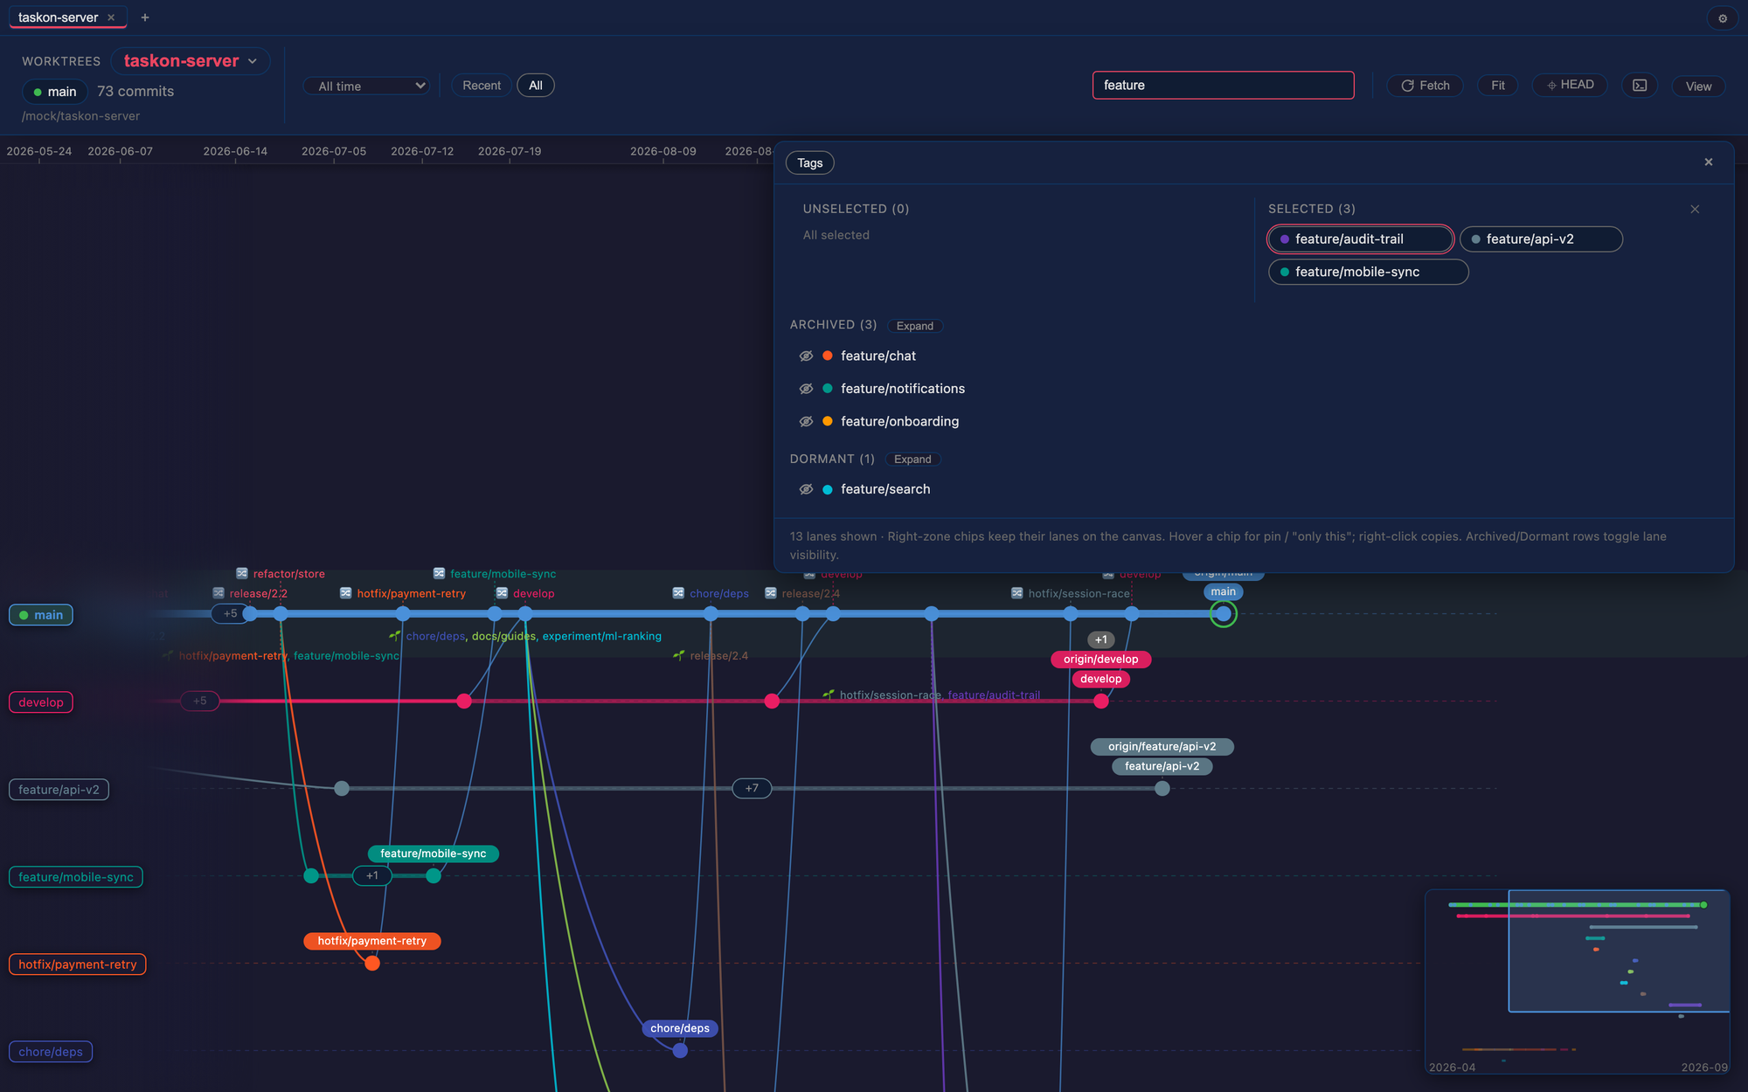
Task: Open the Tags tab in panel
Action: pos(810,163)
